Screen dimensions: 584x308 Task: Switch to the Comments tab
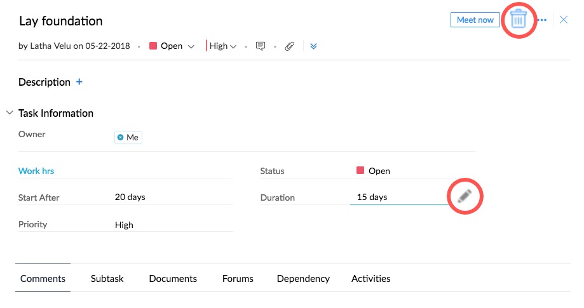43,278
